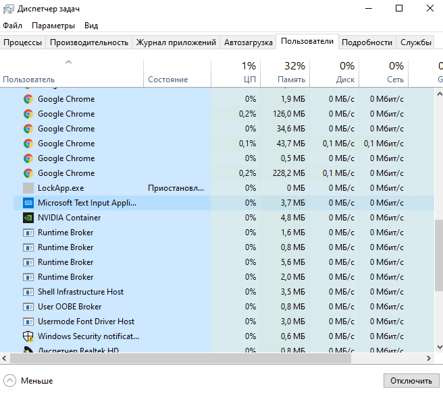Click the Отключить button

pos(411,381)
